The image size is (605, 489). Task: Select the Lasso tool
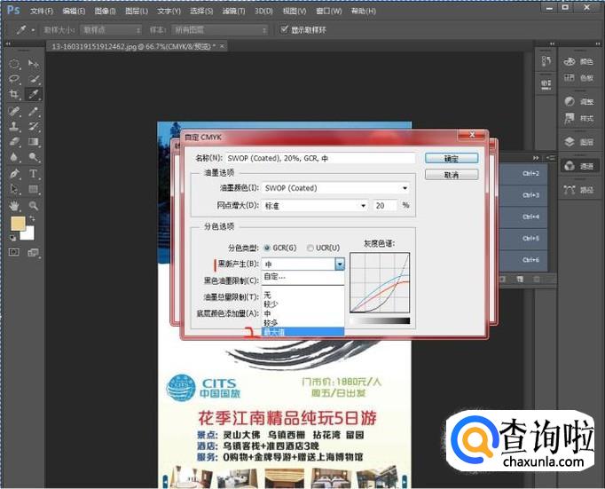coord(14,79)
